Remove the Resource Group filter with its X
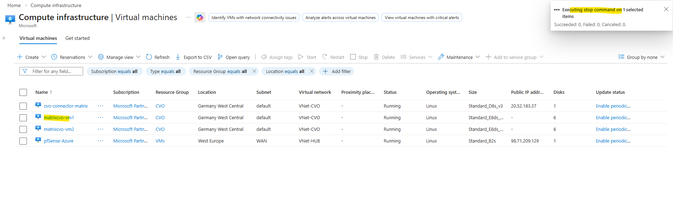Viewport: 673px width, 219px height. (x=254, y=71)
